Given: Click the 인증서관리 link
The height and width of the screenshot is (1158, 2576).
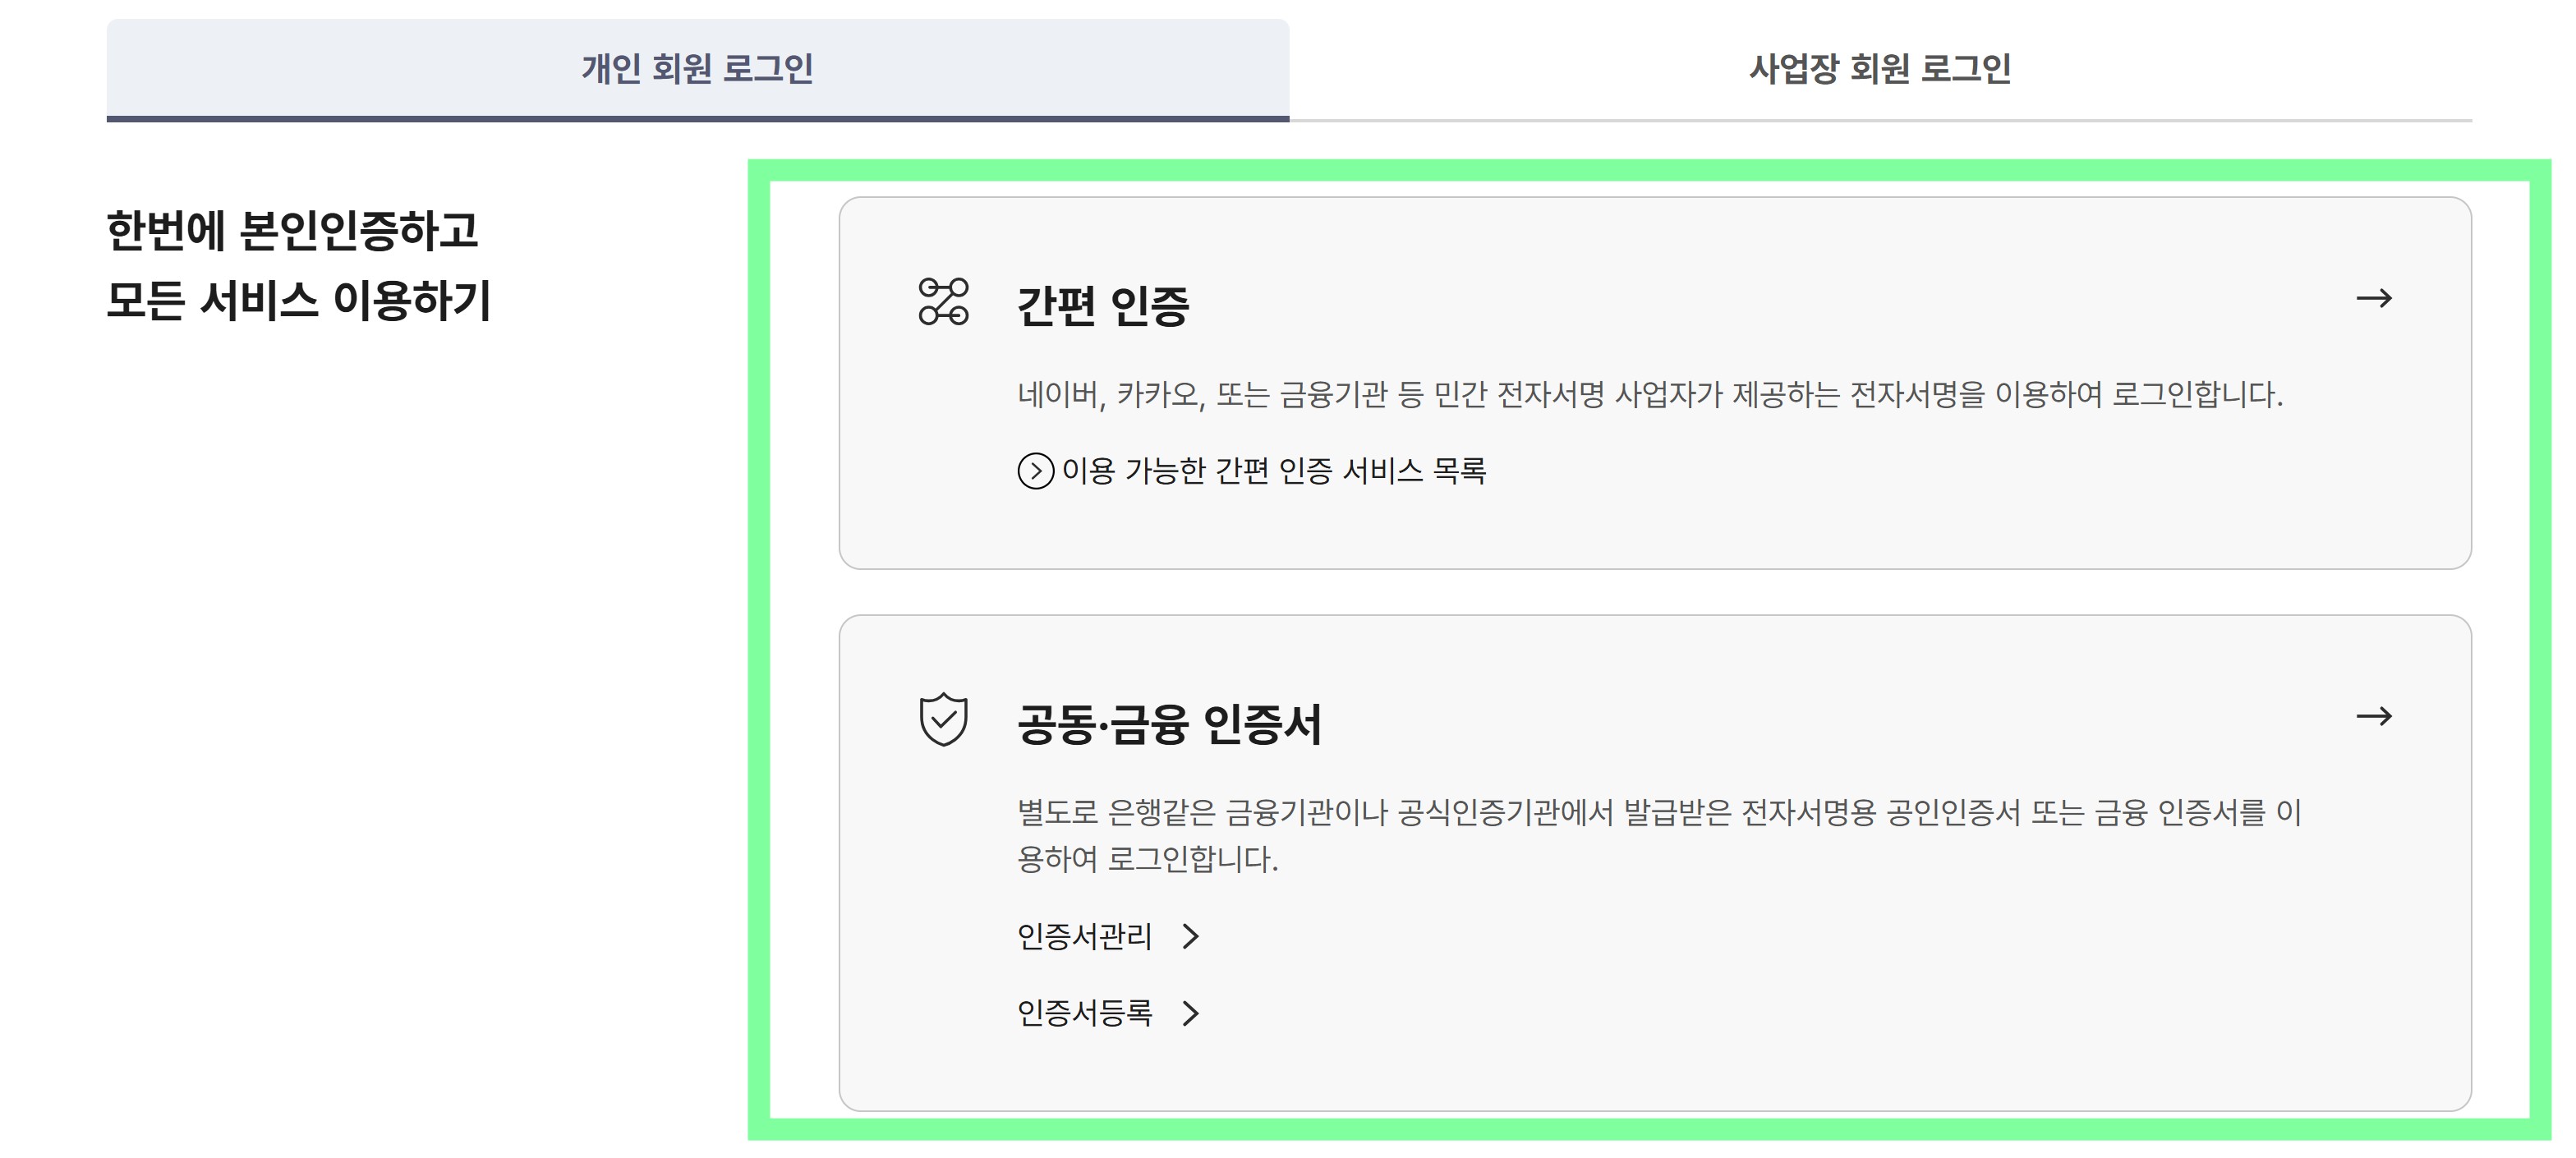Looking at the screenshot, I should (x=1085, y=936).
